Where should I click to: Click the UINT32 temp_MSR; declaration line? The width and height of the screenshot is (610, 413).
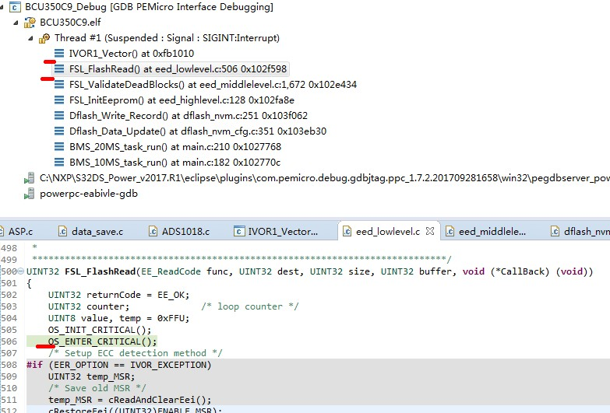[x=91, y=376]
